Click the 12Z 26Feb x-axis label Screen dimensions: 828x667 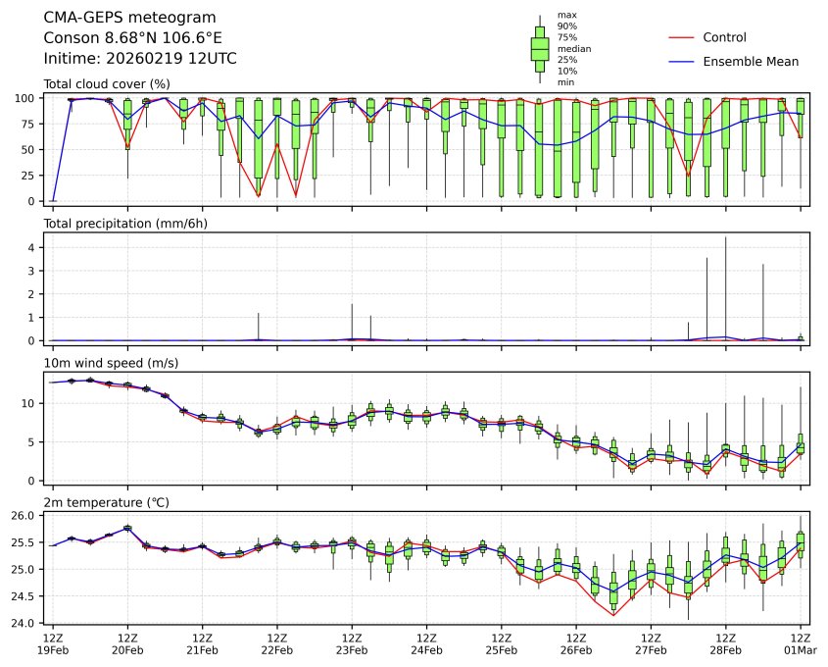[x=576, y=644]
